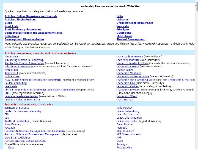Go to the Student Development link
198x149 pixels.
(x=131, y=39)
